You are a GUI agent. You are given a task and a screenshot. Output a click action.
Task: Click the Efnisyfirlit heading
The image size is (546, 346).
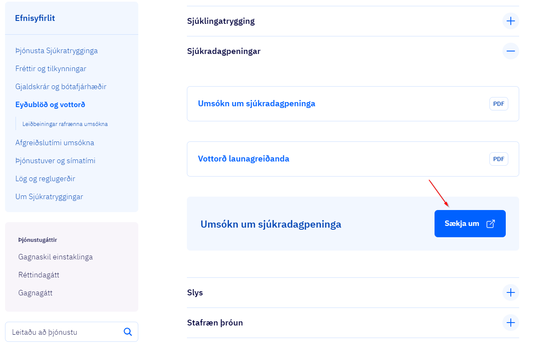click(35, 18)
